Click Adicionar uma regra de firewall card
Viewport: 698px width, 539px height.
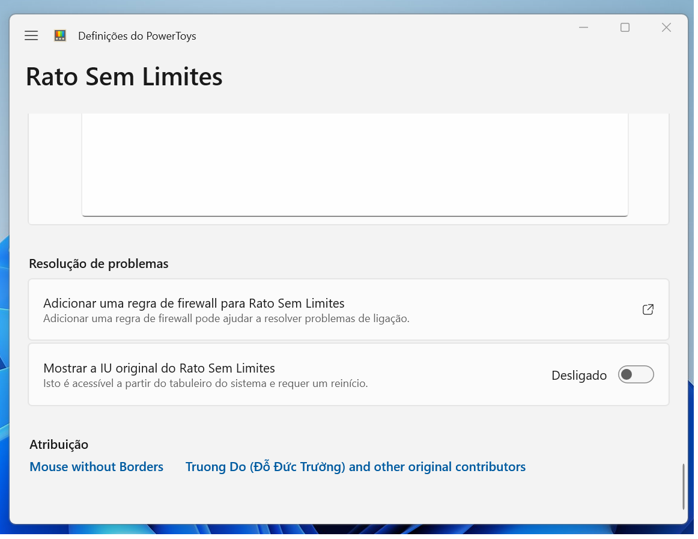coord(348,309)
